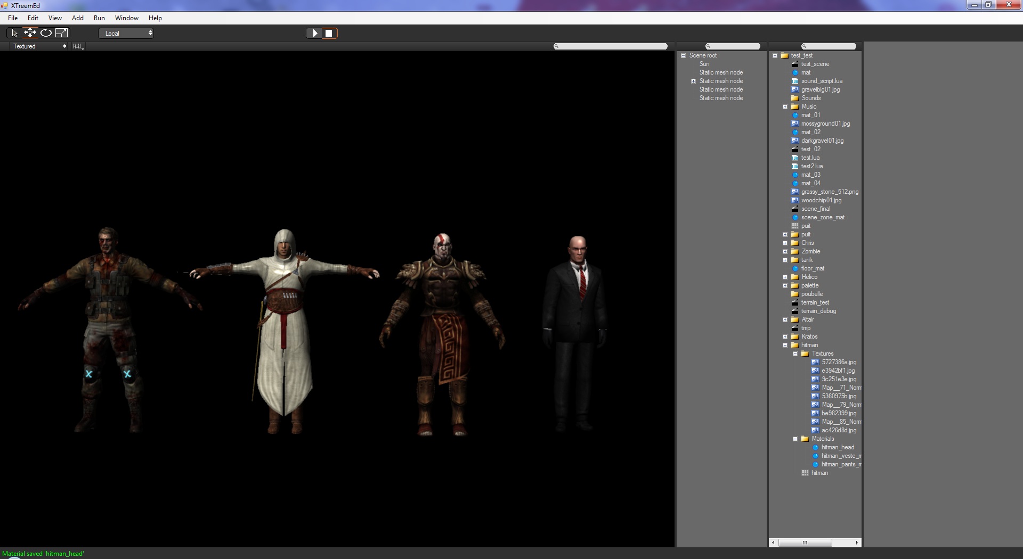
Task: Click the scene tree search field
Action: [733, 46]
